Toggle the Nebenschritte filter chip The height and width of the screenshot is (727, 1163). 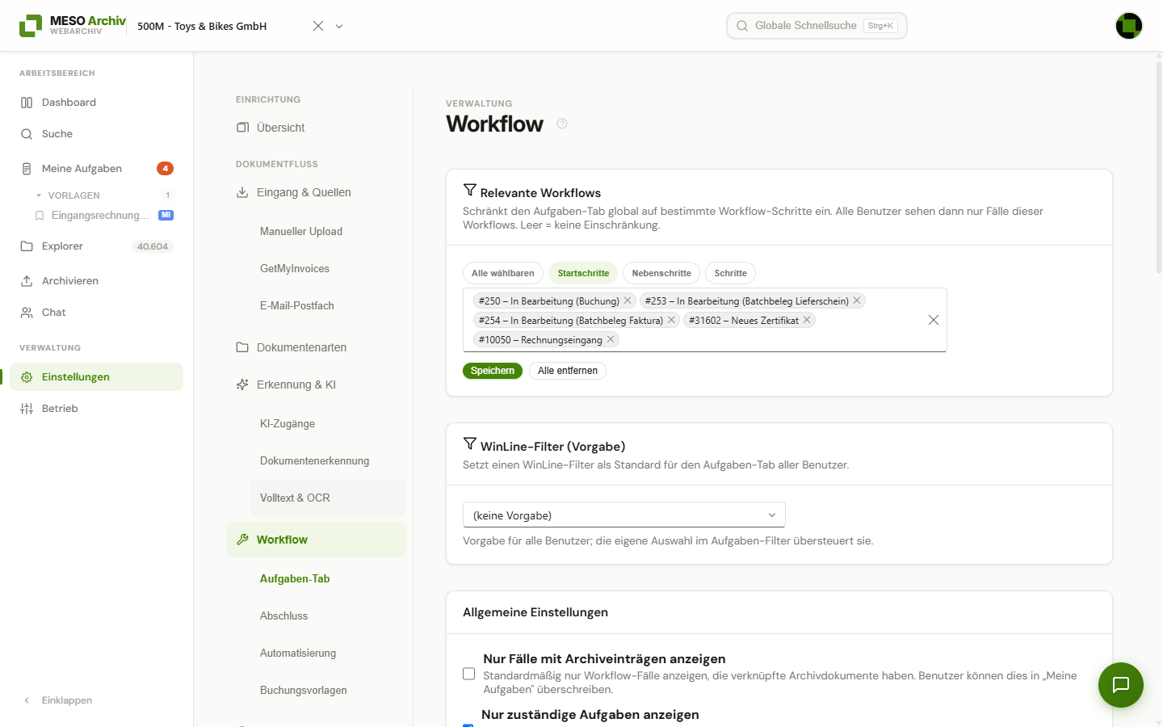click(661, 273)
